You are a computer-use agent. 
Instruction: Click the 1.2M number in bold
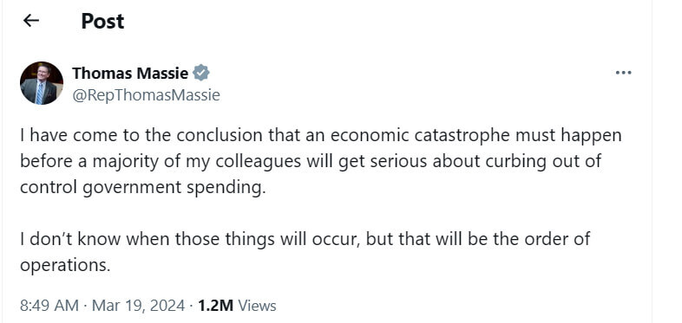216,306
